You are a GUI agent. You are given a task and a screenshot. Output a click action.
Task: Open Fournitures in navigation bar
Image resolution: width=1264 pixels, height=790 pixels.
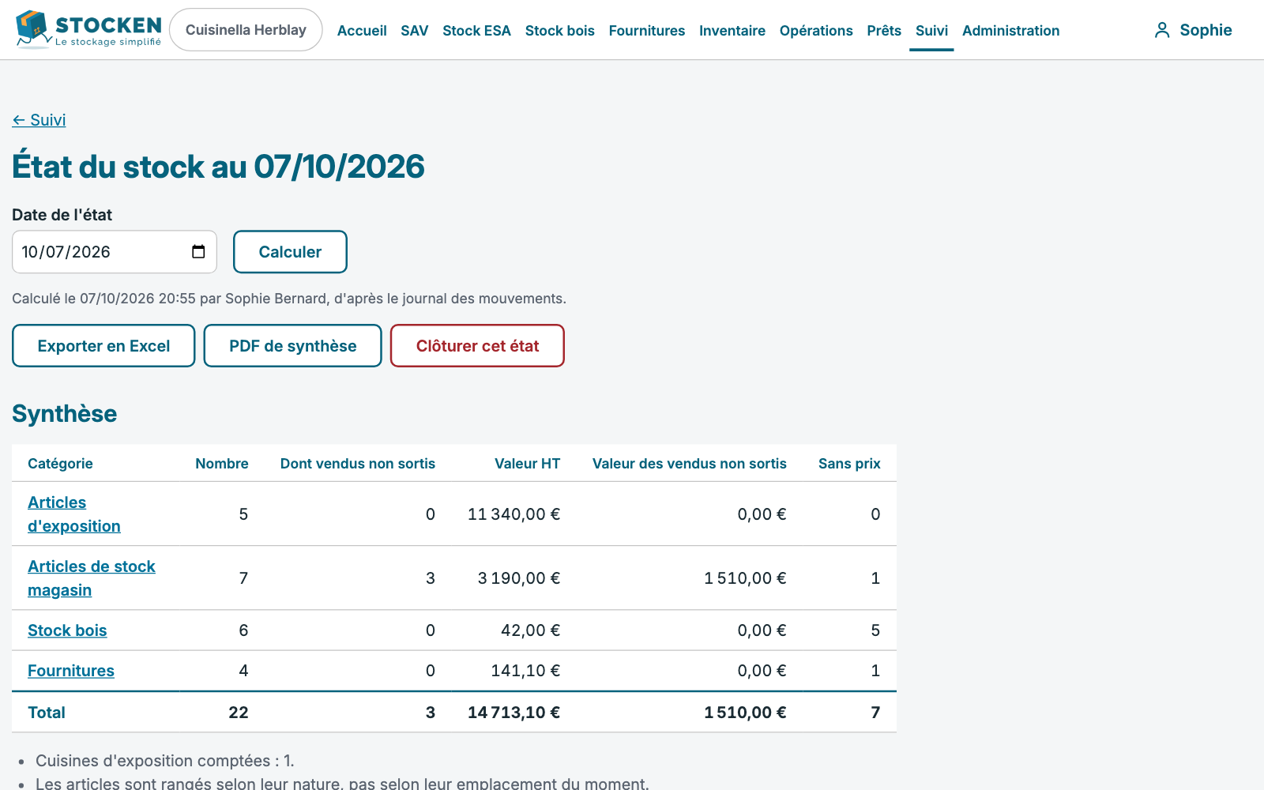(x=647, y=30)
